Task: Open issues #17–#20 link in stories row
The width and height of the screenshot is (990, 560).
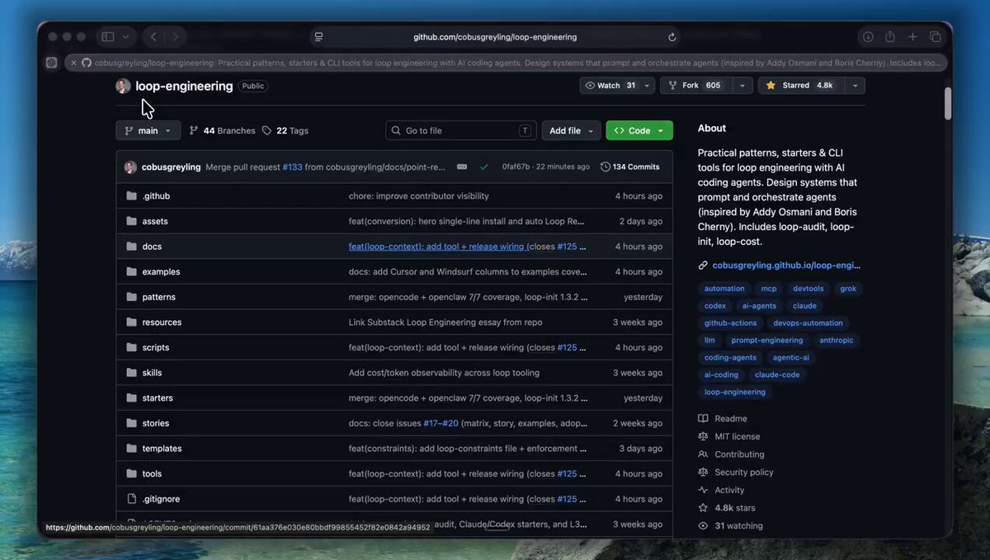Action: (x=441, y=423)
